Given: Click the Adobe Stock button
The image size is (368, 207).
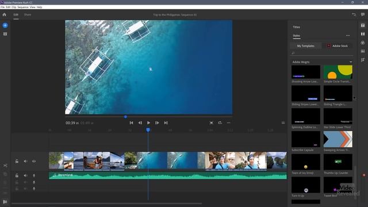Looking at the screenshot, I should click(338, 46).
